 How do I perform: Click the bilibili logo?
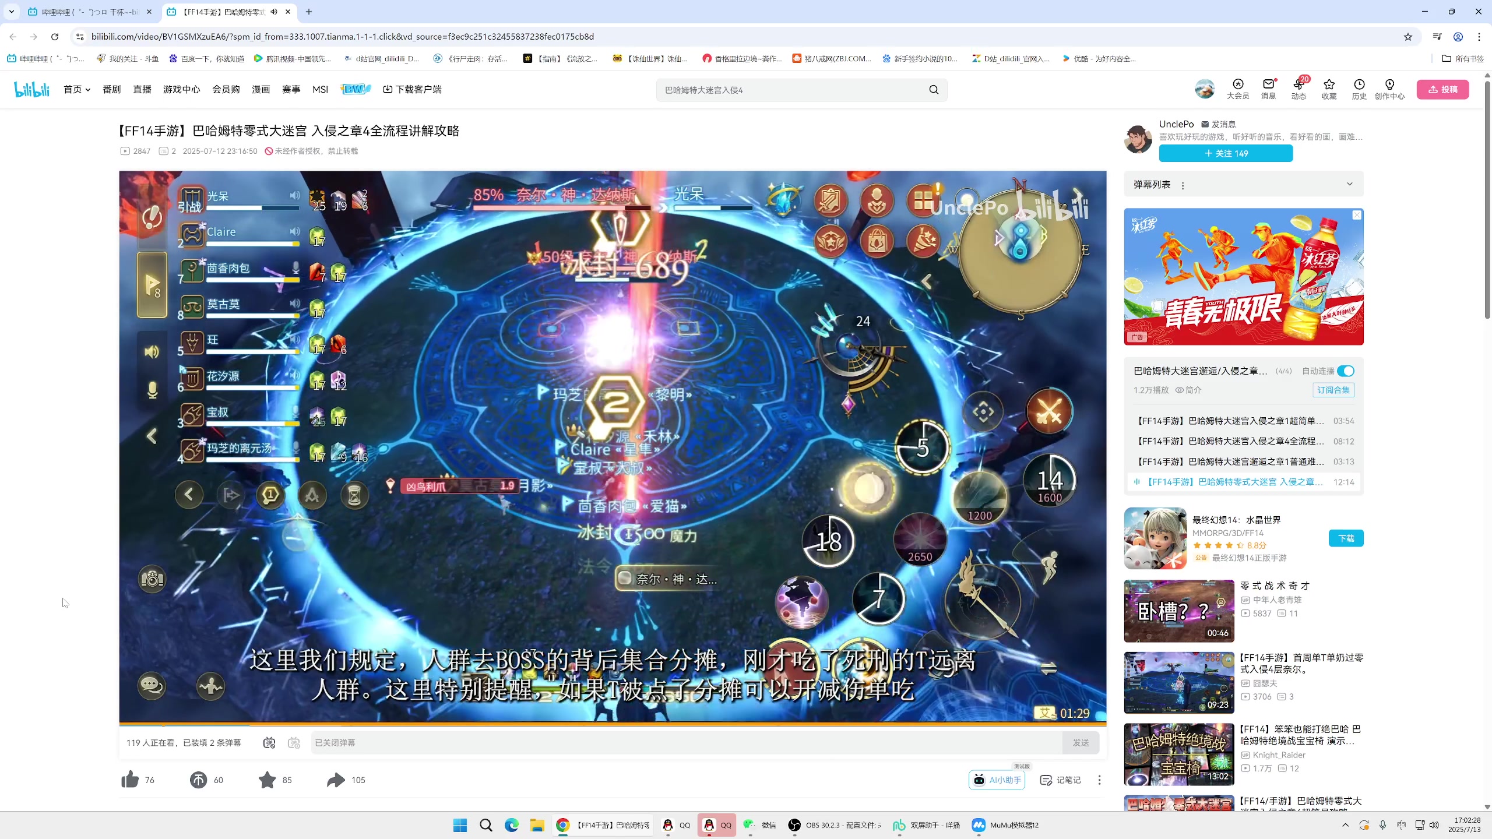pyautogui.click(x=32, y=89)
